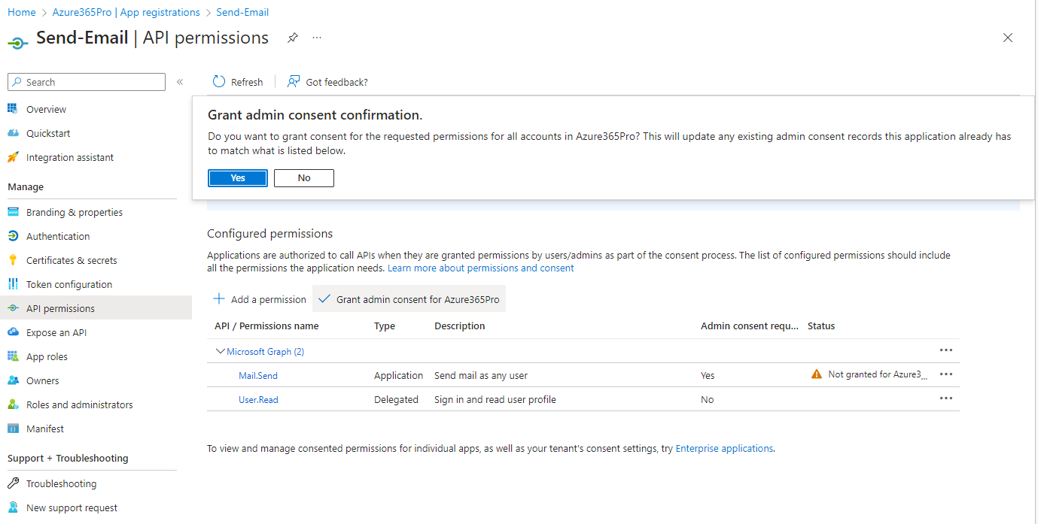The width and height of the screenshot is (1038, 524).
Task: Click the Expose an API cloud icon
Action: (x=13, y=332)
